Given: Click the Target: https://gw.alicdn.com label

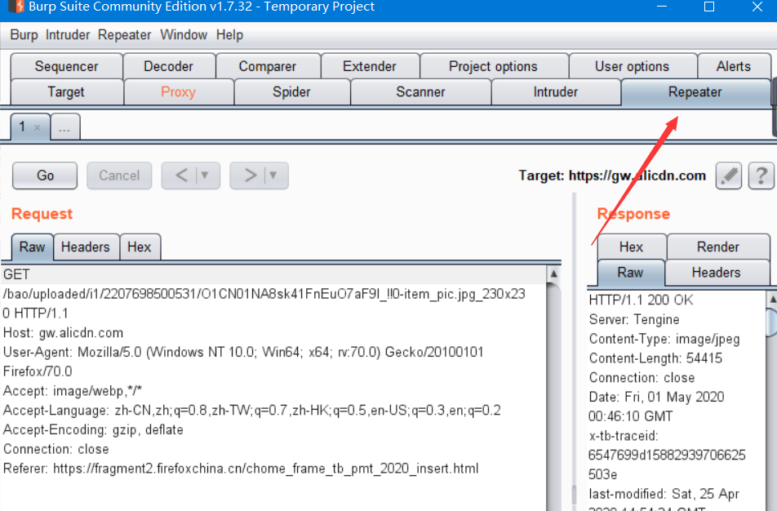Looking at the screenshot, I should click(612, 176).
